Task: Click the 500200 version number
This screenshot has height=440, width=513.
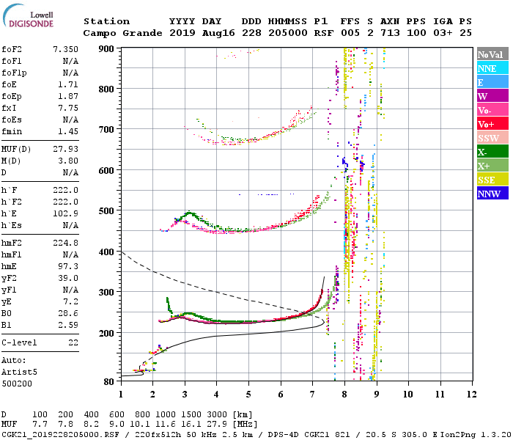Action: 17,384
